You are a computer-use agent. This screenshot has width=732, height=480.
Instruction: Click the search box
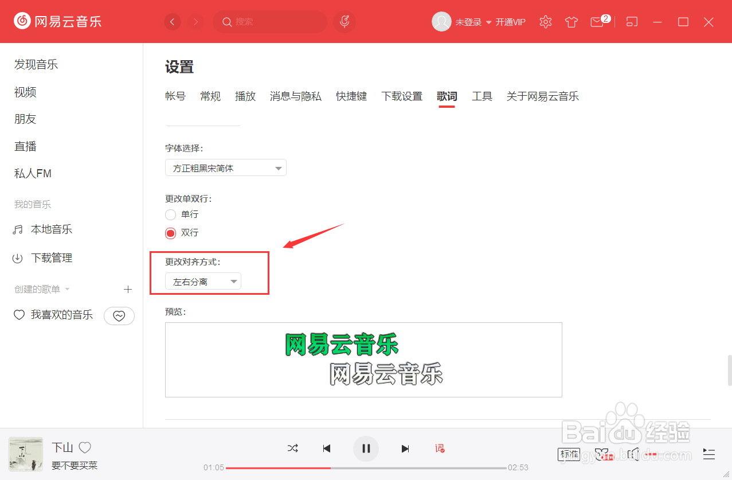(270, 22)
